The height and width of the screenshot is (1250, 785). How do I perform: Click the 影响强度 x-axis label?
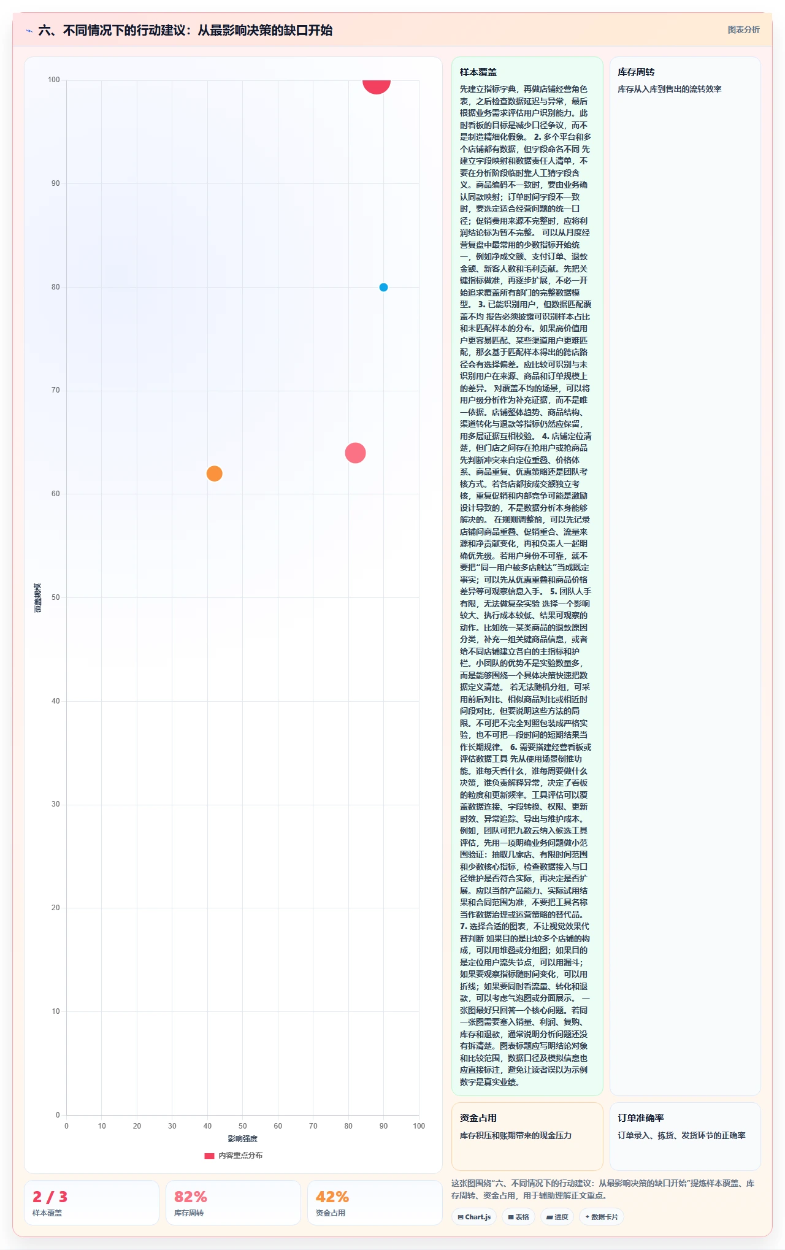point(243,1139)
